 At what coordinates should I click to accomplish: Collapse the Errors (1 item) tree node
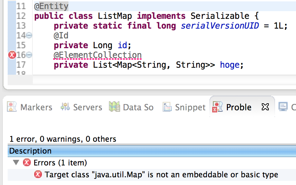pos(16,162)
